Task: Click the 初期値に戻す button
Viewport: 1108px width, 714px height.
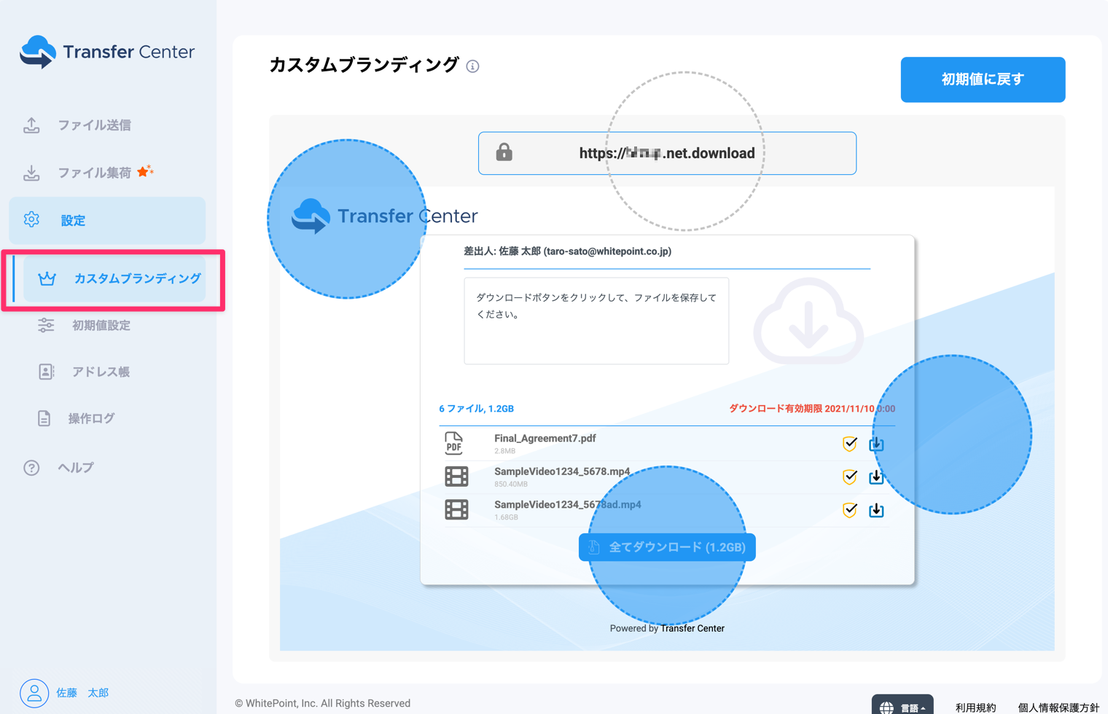Action: pos(983,79)
